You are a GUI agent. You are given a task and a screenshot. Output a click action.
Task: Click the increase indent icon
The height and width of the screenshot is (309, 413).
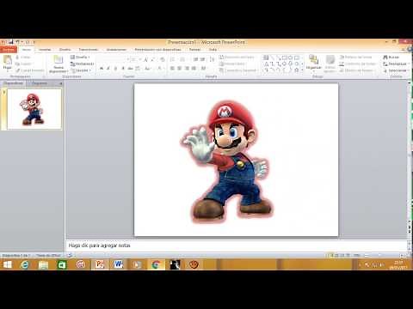pos(202,59)
